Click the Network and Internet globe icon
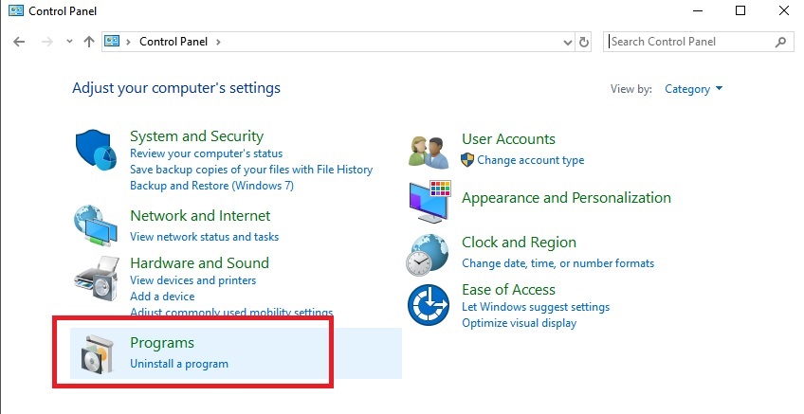 pos(96,225)
